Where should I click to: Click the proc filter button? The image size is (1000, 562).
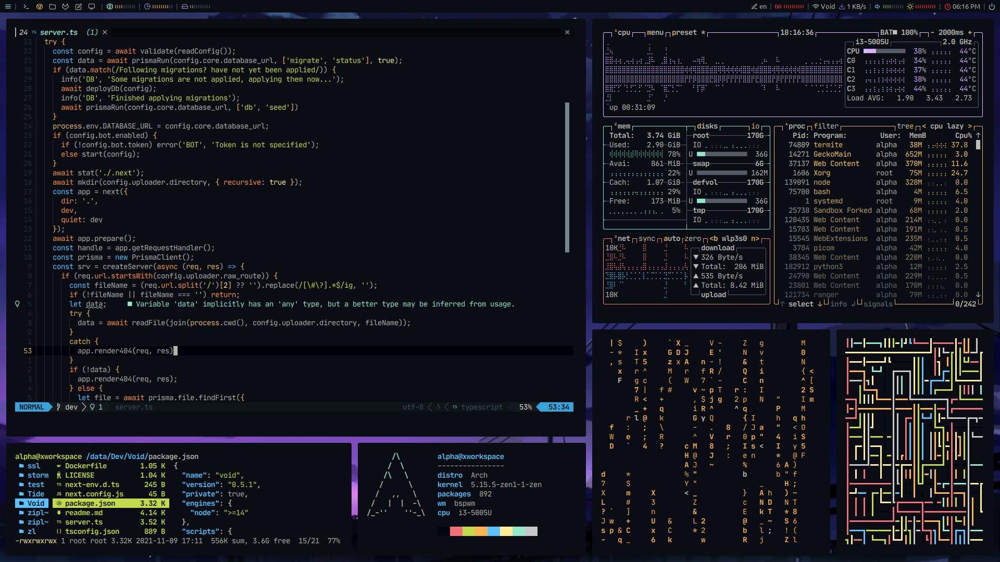pos(826,126)
